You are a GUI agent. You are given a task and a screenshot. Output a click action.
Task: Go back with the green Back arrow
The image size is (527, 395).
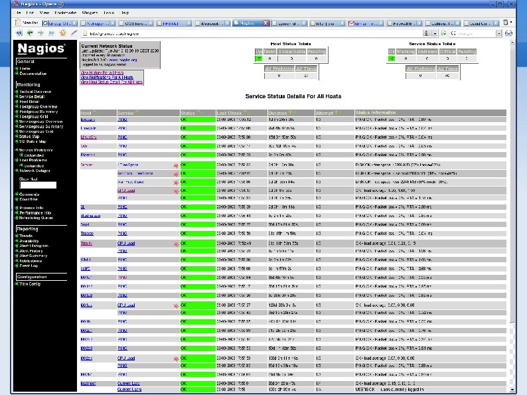[30, 33]
